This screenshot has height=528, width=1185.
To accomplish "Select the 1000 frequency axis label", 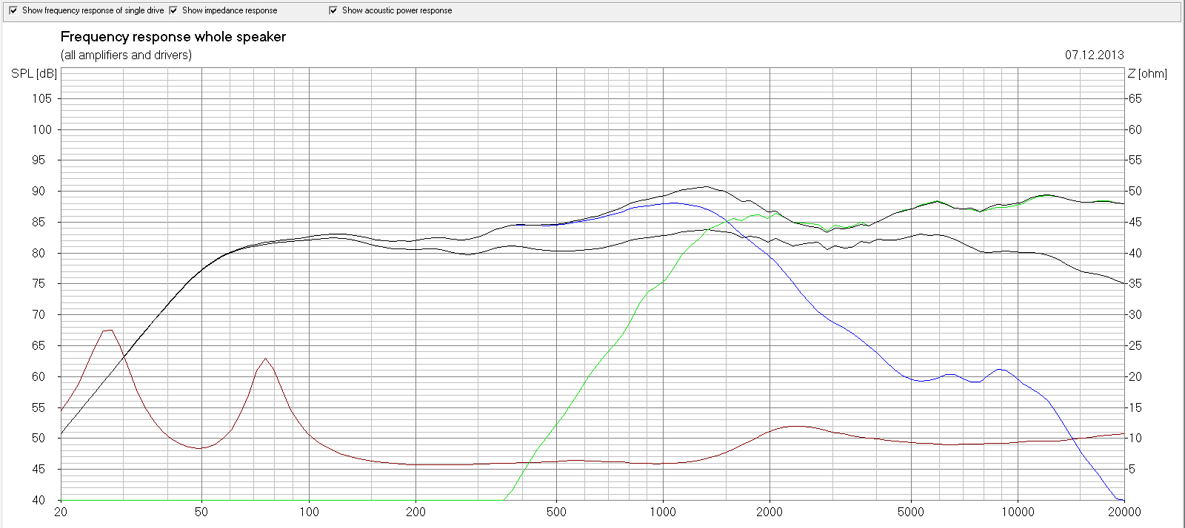I will tap(663, 512).
